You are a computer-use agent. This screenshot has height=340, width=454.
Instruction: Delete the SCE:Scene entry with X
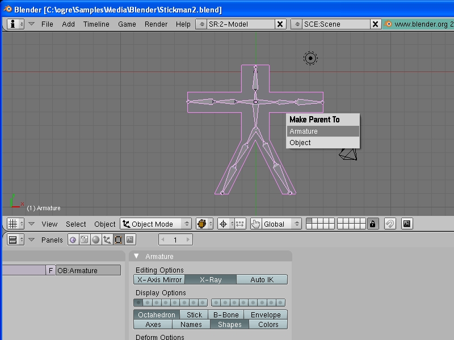pos(375,24)
